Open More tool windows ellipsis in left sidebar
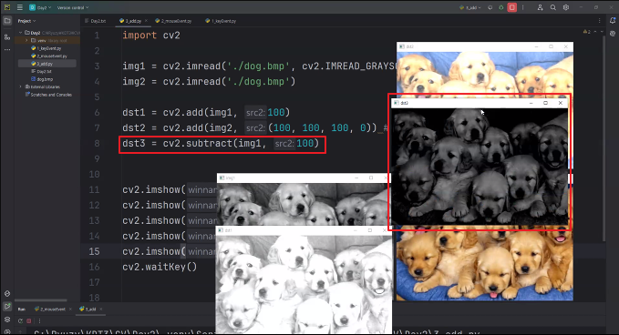Image resolution: width=619 pixels, height=335 pixels. pos(7,50)
